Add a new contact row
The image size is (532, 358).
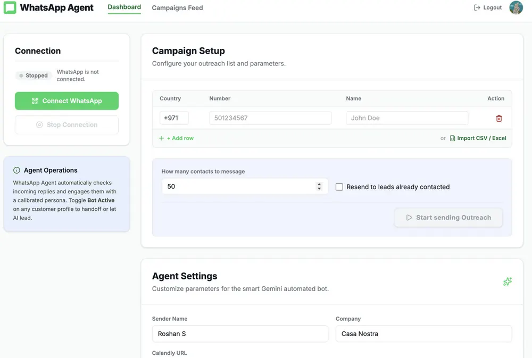click(177, 138)
